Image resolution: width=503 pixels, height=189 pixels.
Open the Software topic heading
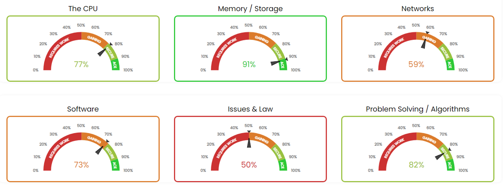(x=83, y=109)
